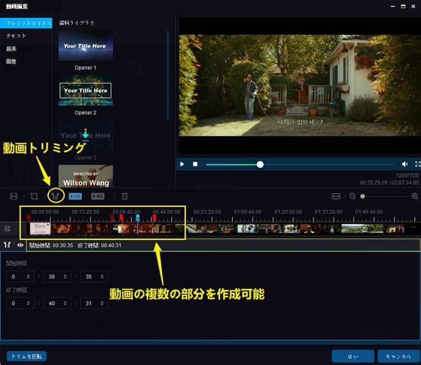421x365 pixels.
Task: Zoom in the timeline with plus magnifier
Action: tap(414, 196)
